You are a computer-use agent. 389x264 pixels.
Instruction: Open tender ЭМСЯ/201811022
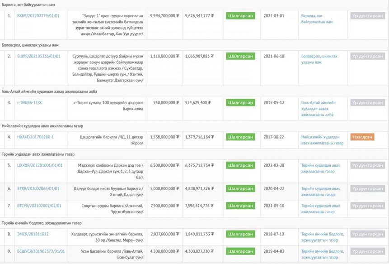point(33,234)
